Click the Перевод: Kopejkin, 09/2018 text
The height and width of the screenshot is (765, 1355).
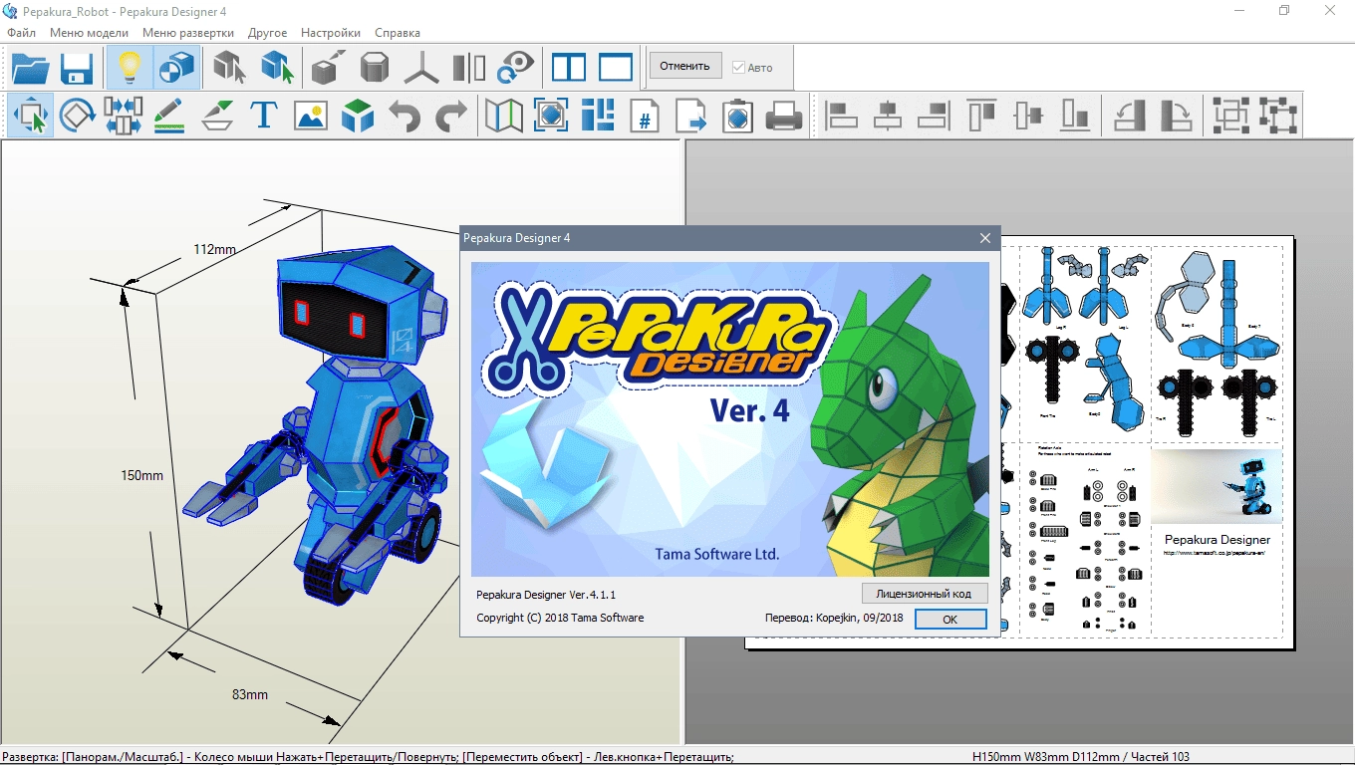coord(834,618)
